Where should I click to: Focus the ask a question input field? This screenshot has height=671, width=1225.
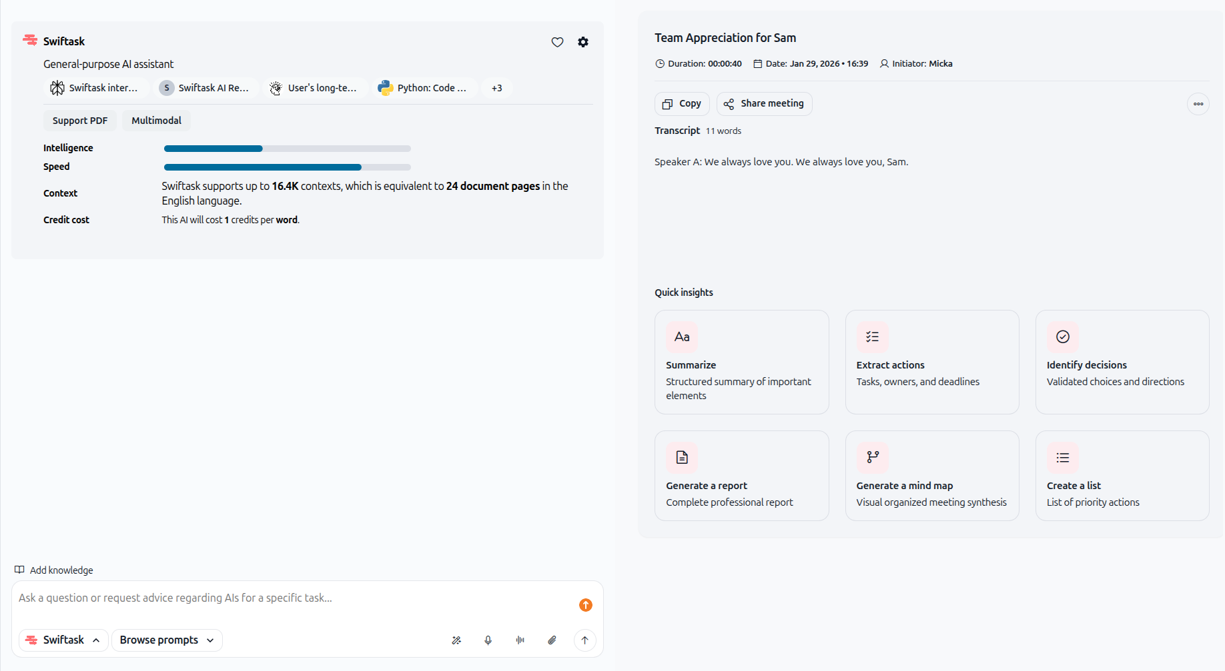(294, 598)
